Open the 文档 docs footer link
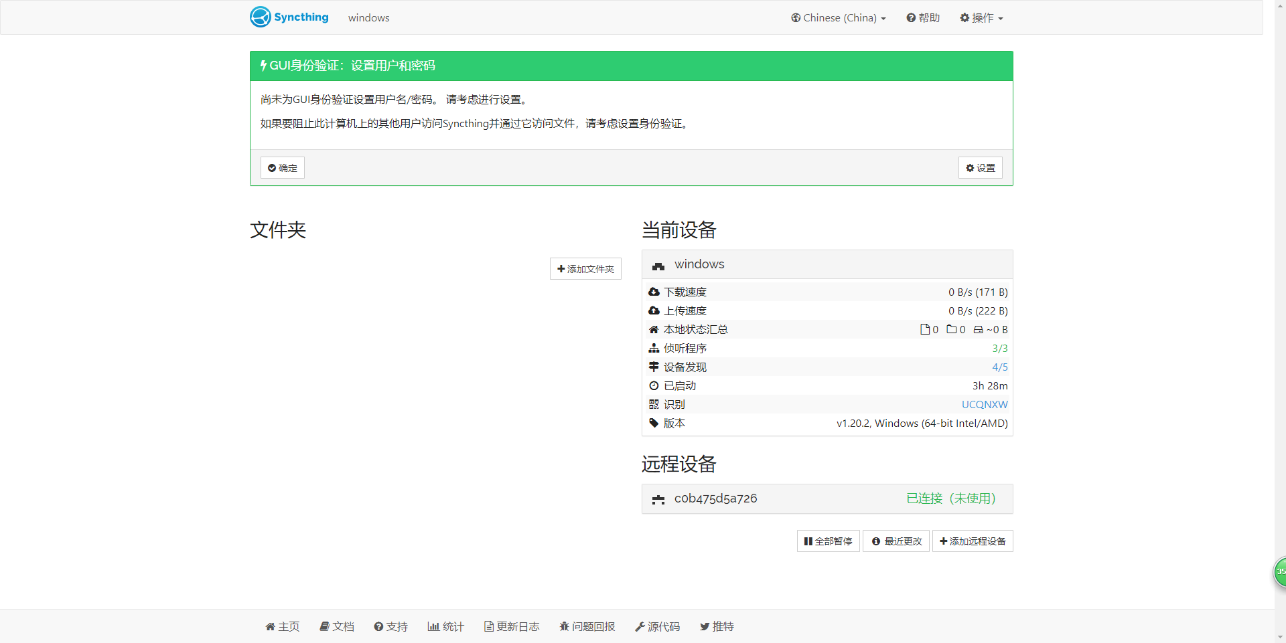The width and height of the screenshot is (1286, 643). click(337, 626)
